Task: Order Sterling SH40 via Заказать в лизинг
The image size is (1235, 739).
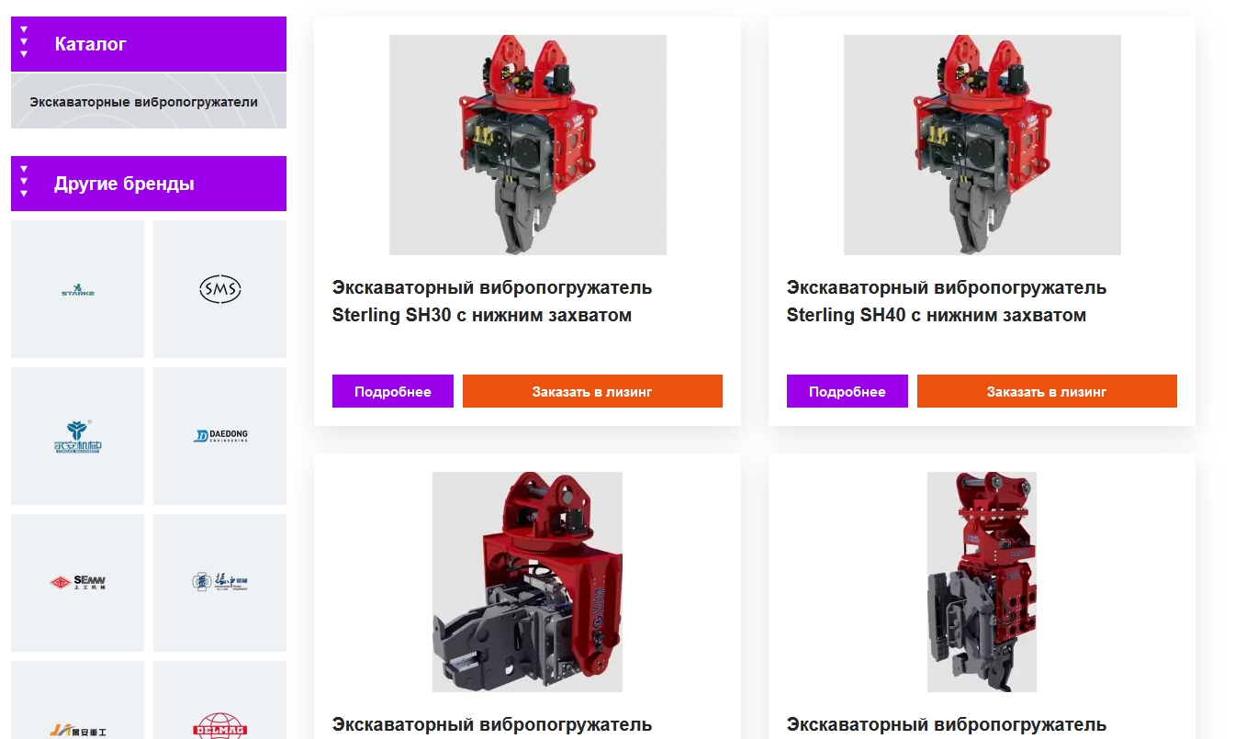Action: tap(1047, 391)
